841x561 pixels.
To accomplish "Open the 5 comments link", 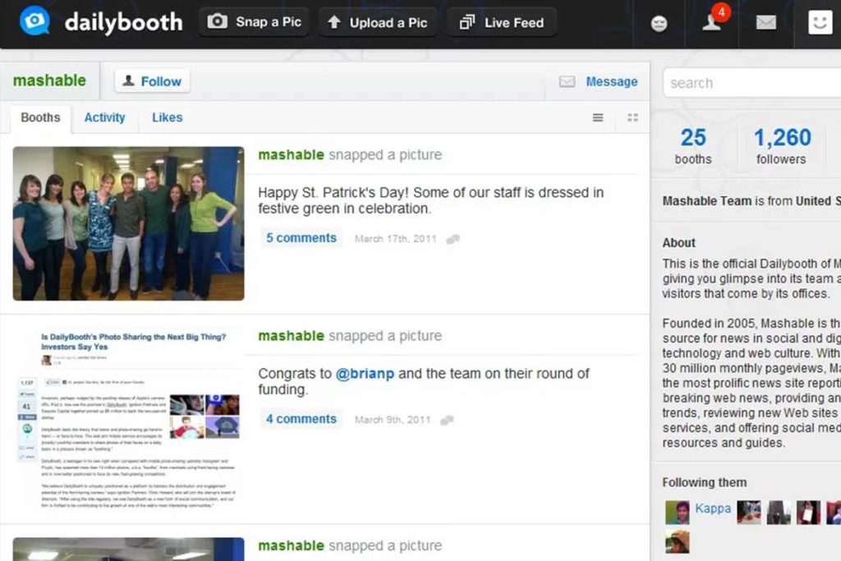I will point(301,238).
